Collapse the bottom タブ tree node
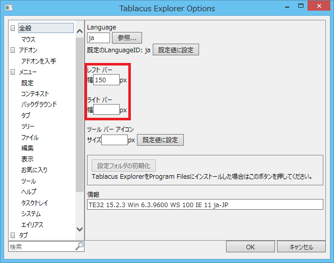334x263 pixels. [13, 235]
